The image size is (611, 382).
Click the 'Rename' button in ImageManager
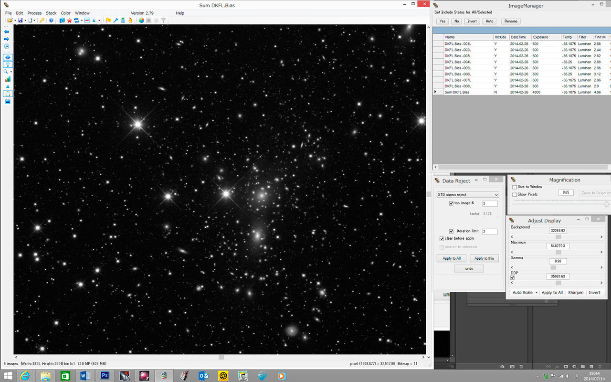pos(511,21)
